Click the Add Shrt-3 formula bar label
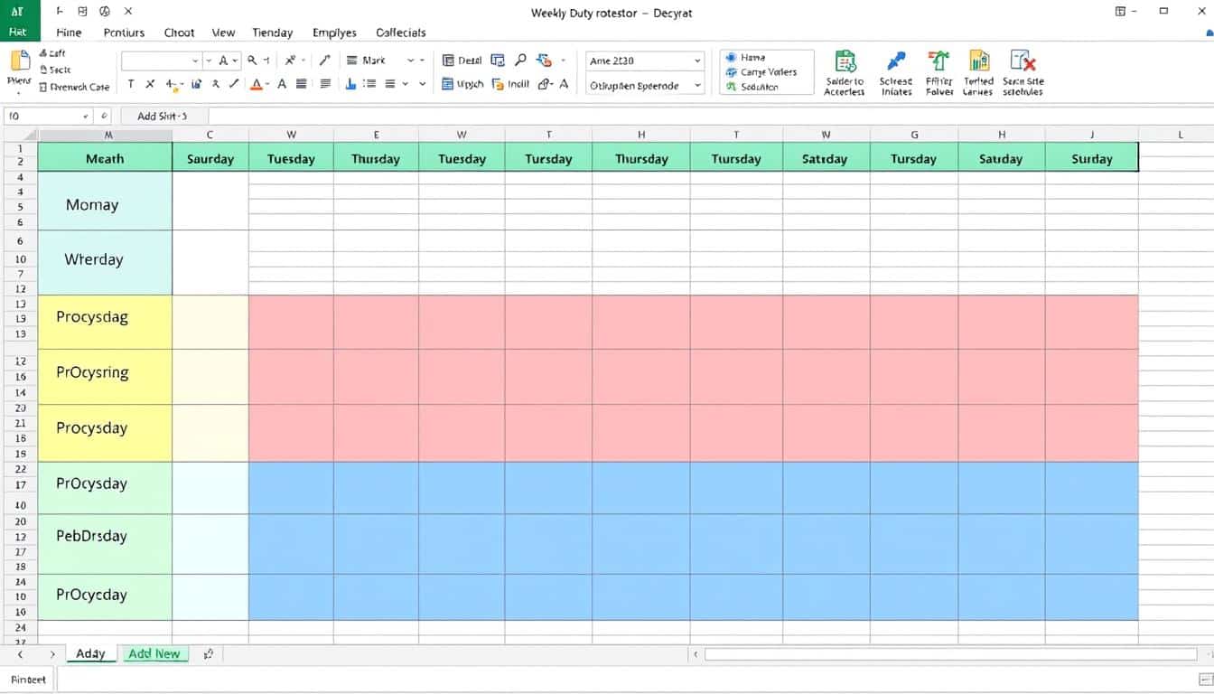 (x=163, y=117)
